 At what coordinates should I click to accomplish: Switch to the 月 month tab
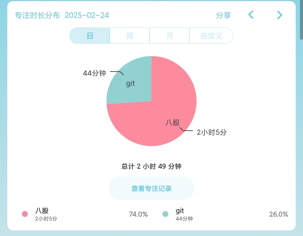tap(169, 36)
